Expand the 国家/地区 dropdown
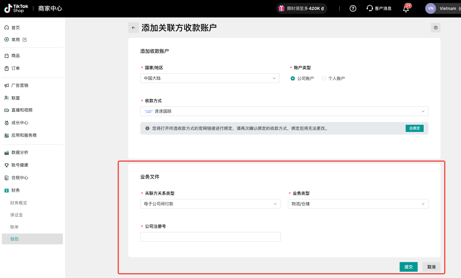The height and width of the screenshot is (278, 461). point(210,78)
